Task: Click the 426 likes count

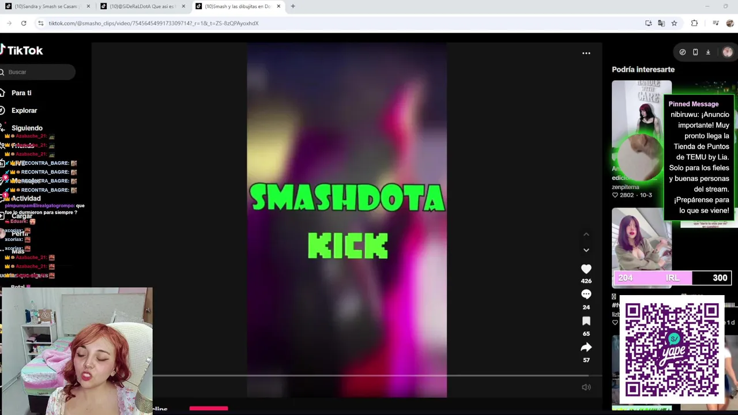Action: click(x=586, y=281)
